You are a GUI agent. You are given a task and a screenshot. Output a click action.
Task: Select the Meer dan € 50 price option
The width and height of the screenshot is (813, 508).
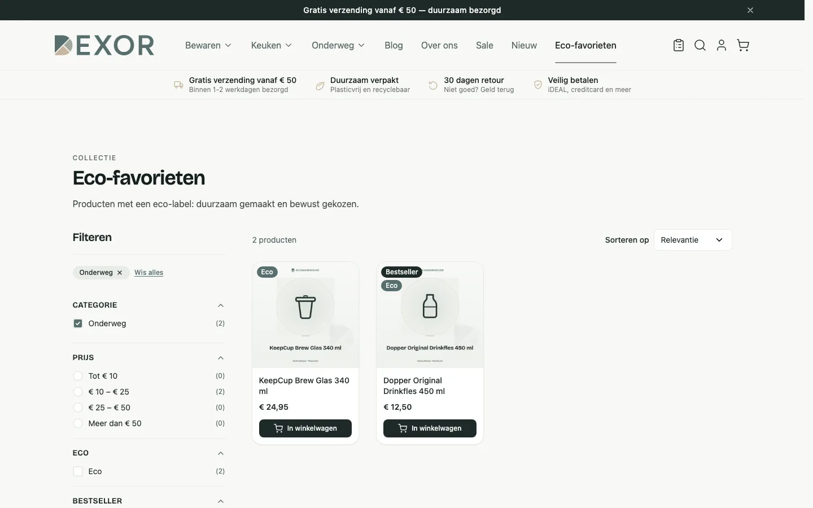pyautogui.click(x=78, y=423)
